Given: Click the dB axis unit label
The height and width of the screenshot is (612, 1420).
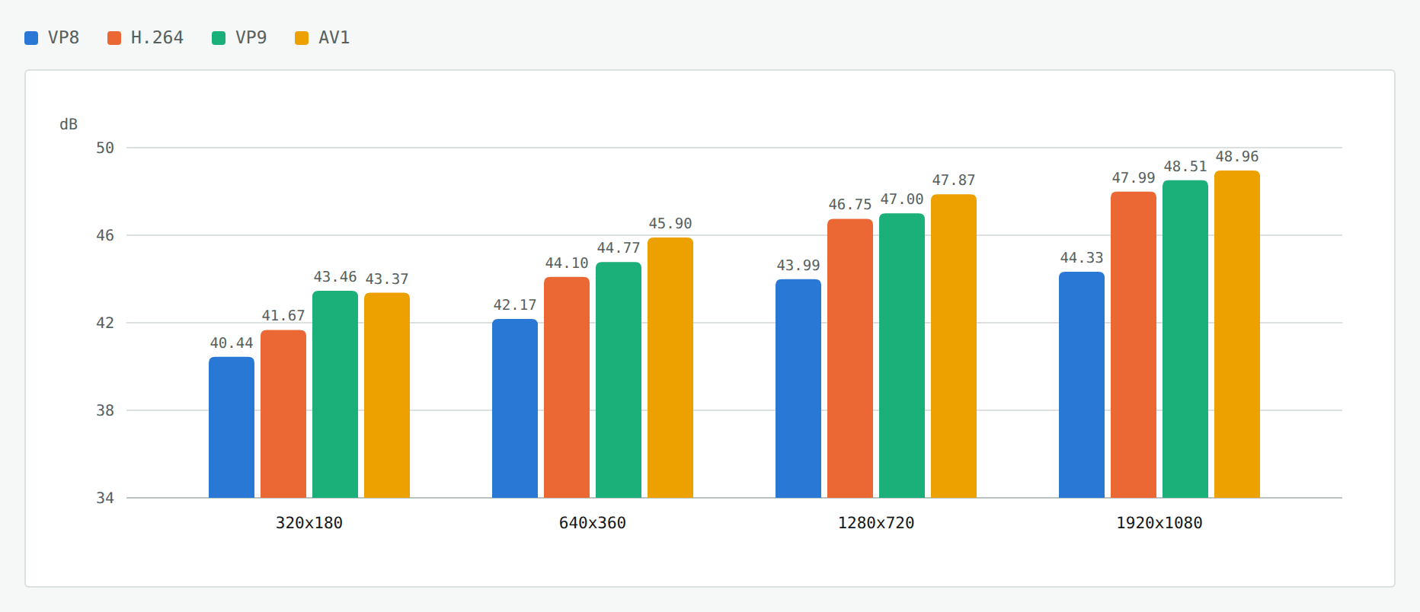Looking at the screenshot, I should click(69, 124).
